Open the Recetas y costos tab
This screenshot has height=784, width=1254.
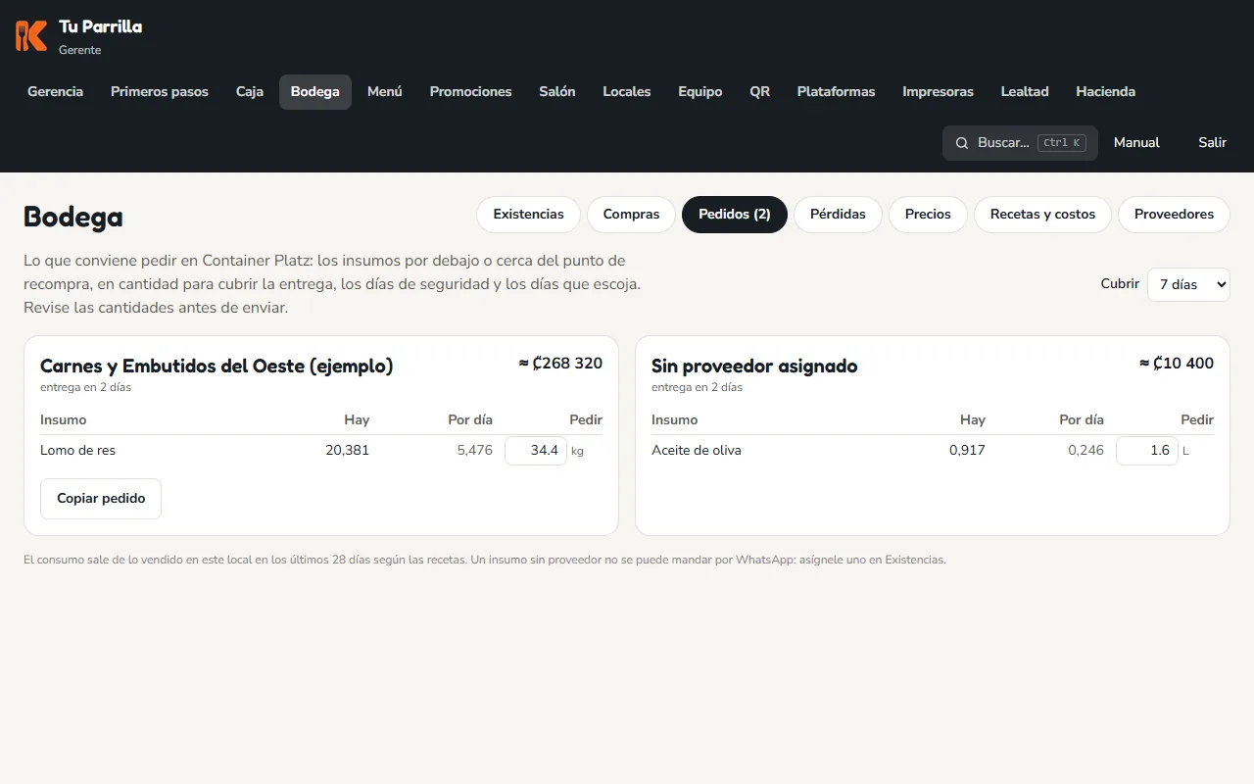point(1042,215)
